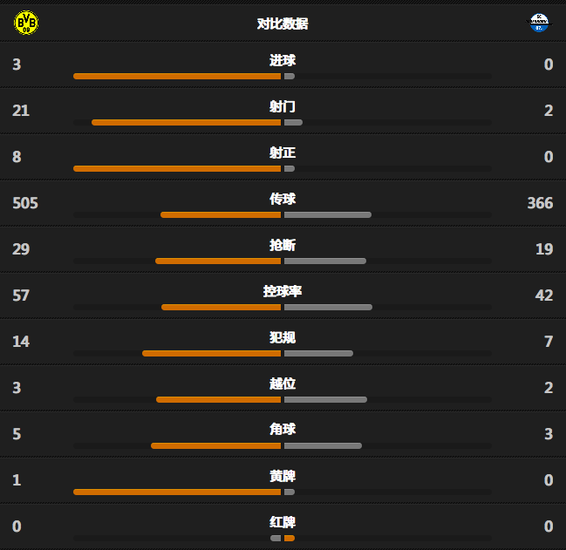566x550 pixels.
Task: Click the 射门 shots label
Action: click(283, 106)
